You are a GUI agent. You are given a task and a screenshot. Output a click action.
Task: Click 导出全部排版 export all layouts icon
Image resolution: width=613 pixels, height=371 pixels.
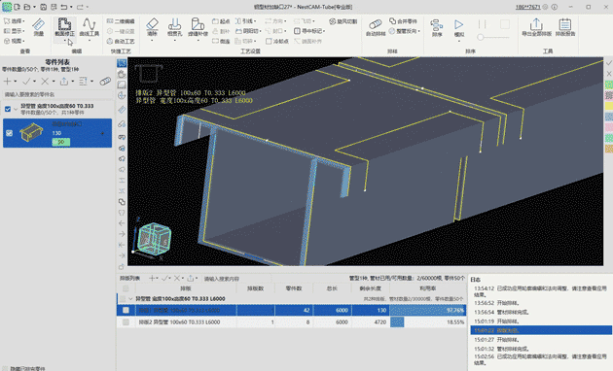tap(536, 27)
